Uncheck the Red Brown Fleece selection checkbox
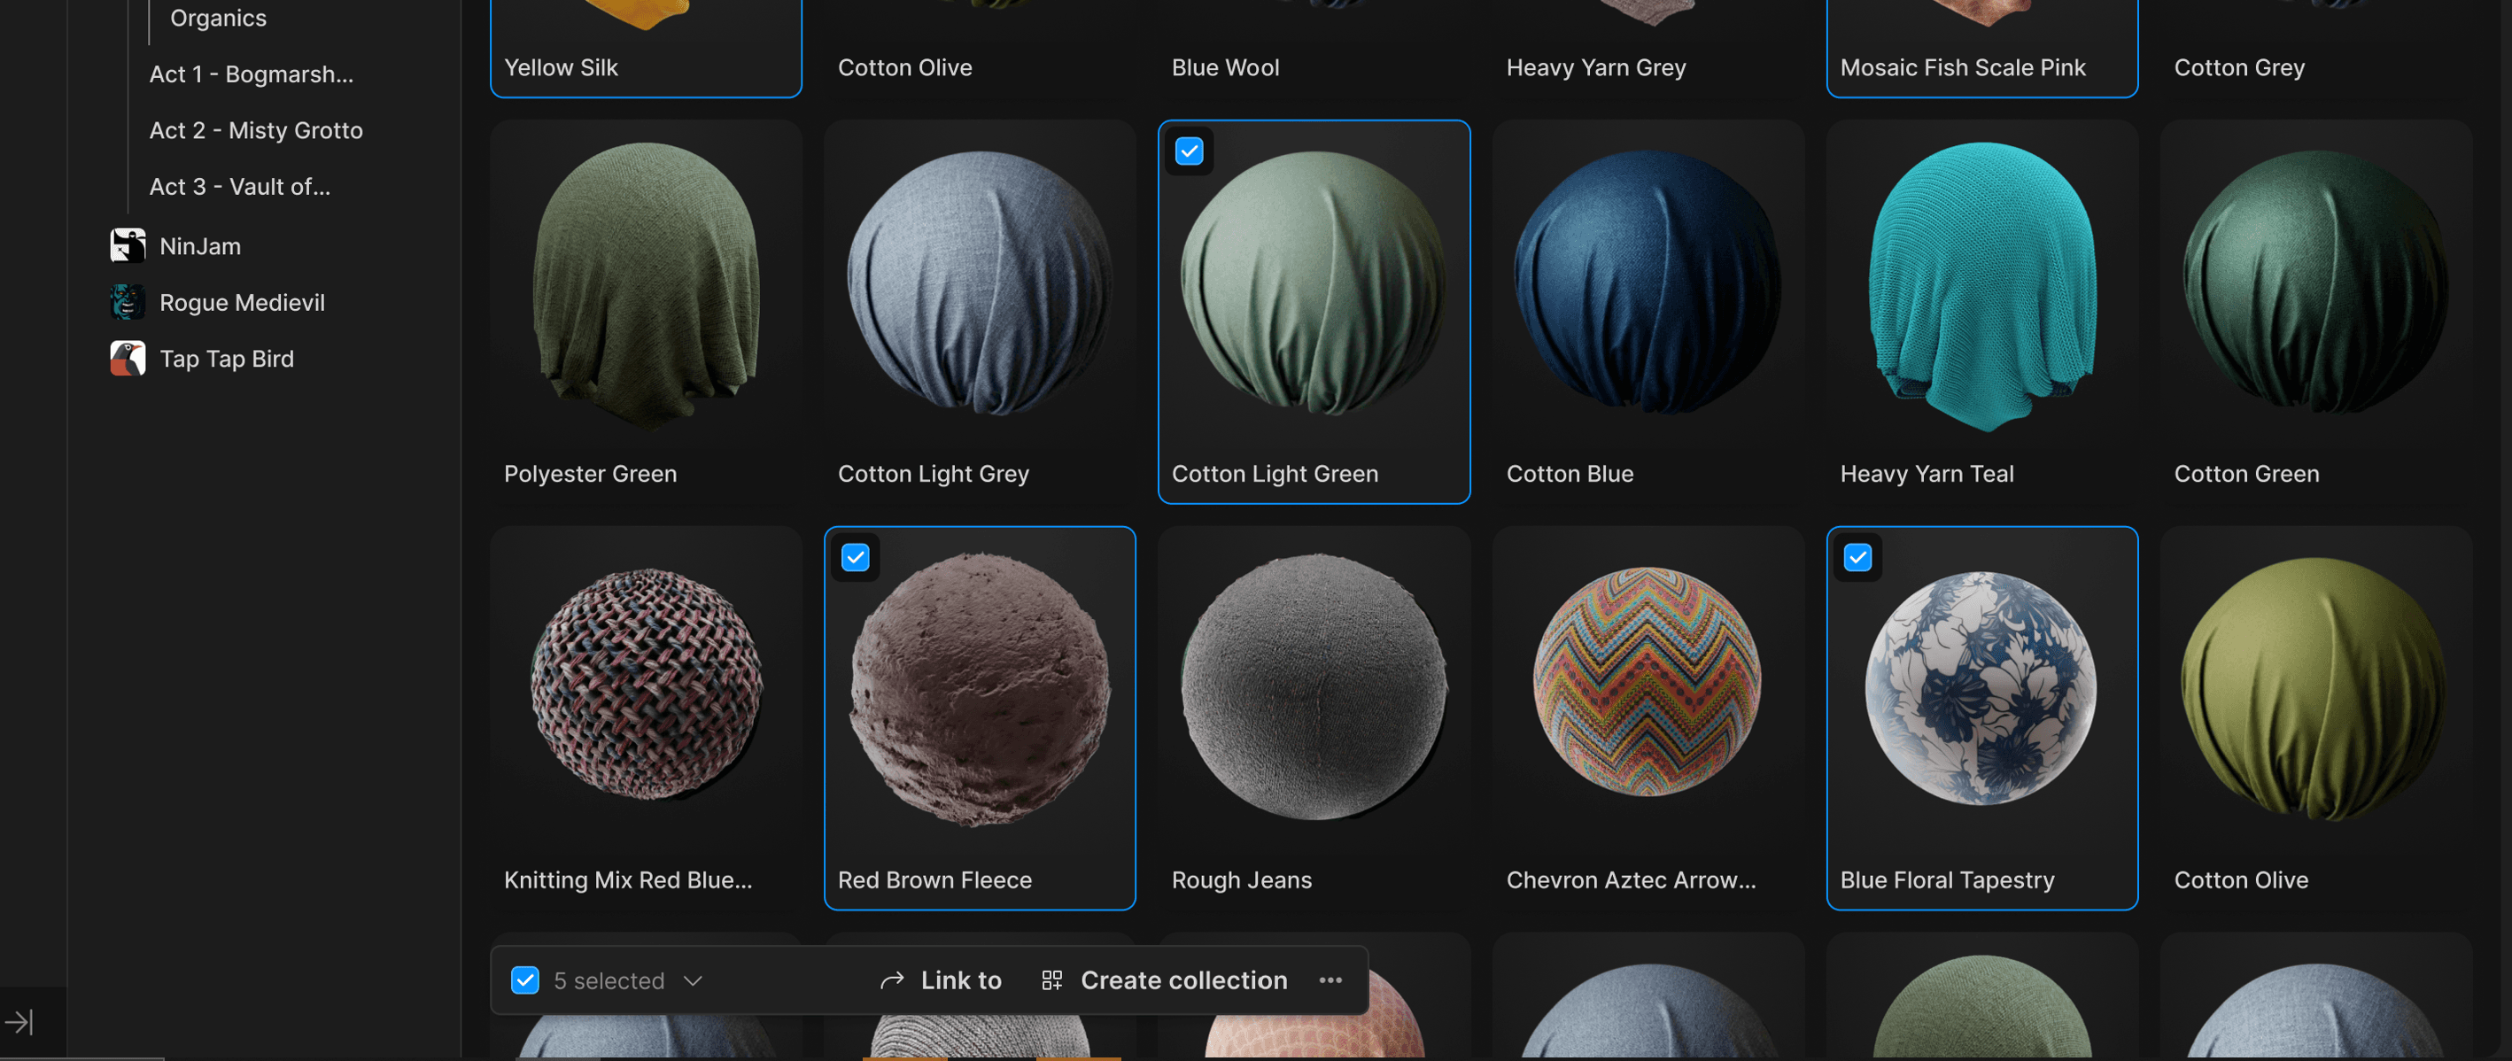2512x1061 pixels. (x=856, y=557)
